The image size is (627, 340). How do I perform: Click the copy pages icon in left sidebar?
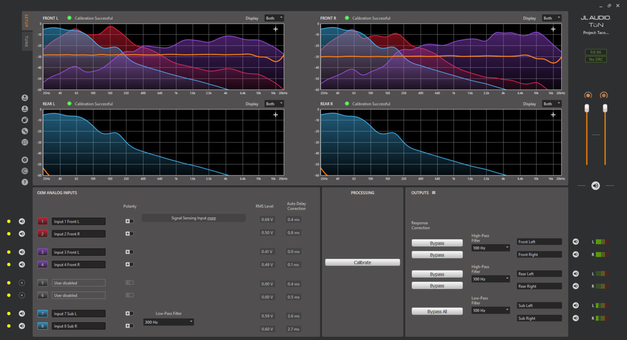pos(25,120)
